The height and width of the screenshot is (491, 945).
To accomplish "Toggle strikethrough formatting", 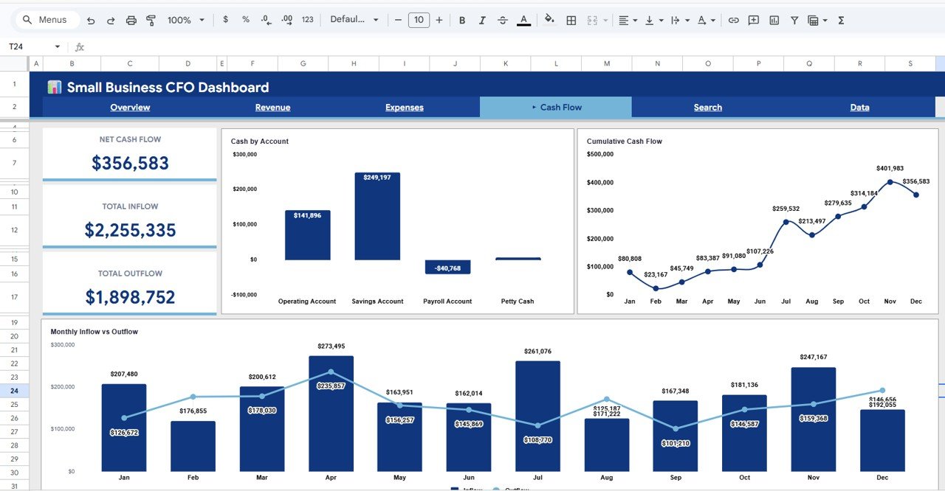I will tap(503, 20).
